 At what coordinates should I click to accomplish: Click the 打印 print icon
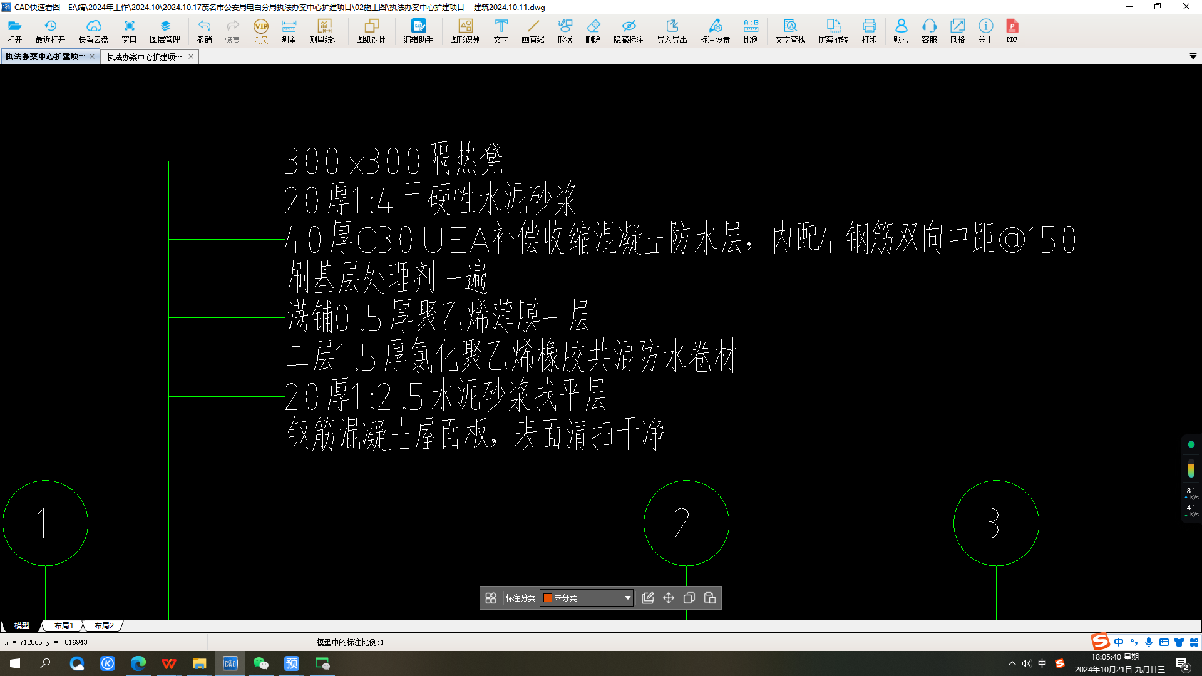[869, 31]
